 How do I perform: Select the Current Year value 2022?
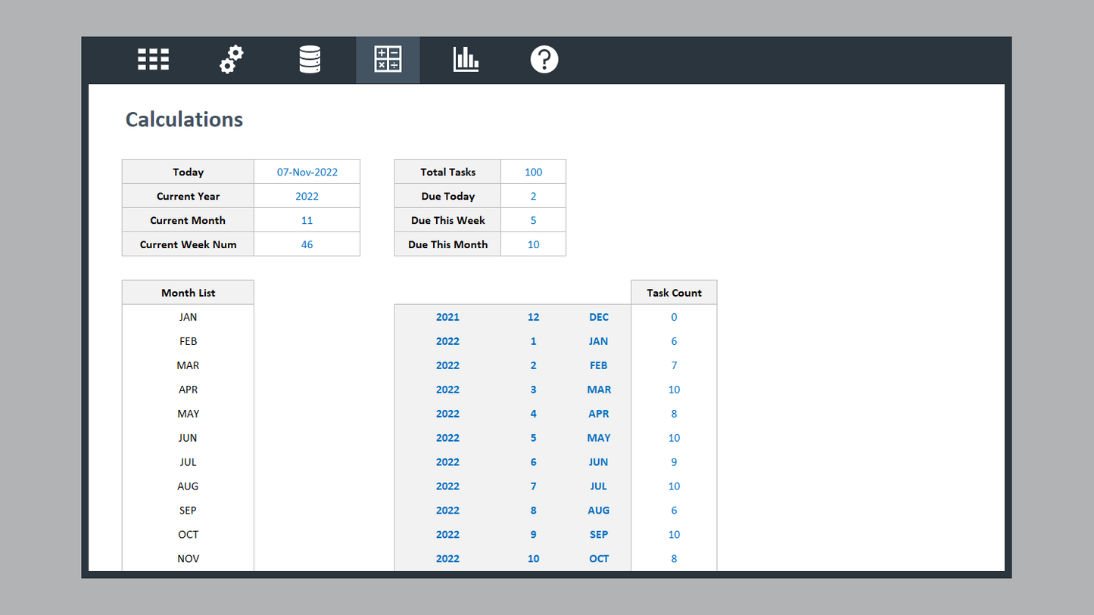[x=307, y=196]
